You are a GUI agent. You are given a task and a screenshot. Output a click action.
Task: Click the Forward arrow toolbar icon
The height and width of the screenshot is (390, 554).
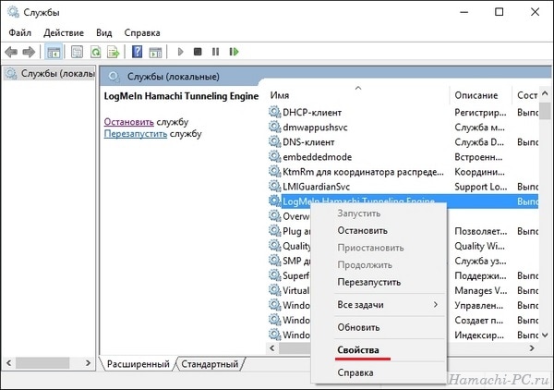29,52
